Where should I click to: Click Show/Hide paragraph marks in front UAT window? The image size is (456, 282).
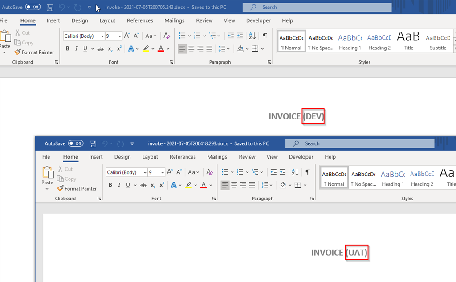point(308,172)
